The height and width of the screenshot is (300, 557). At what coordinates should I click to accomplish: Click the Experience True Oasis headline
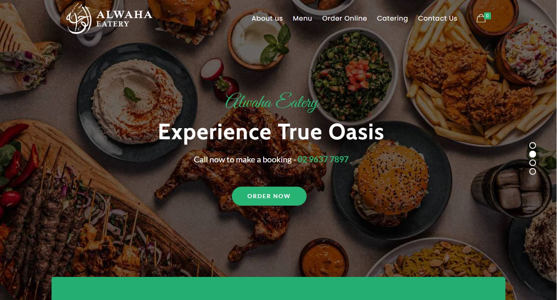point(271,132)
